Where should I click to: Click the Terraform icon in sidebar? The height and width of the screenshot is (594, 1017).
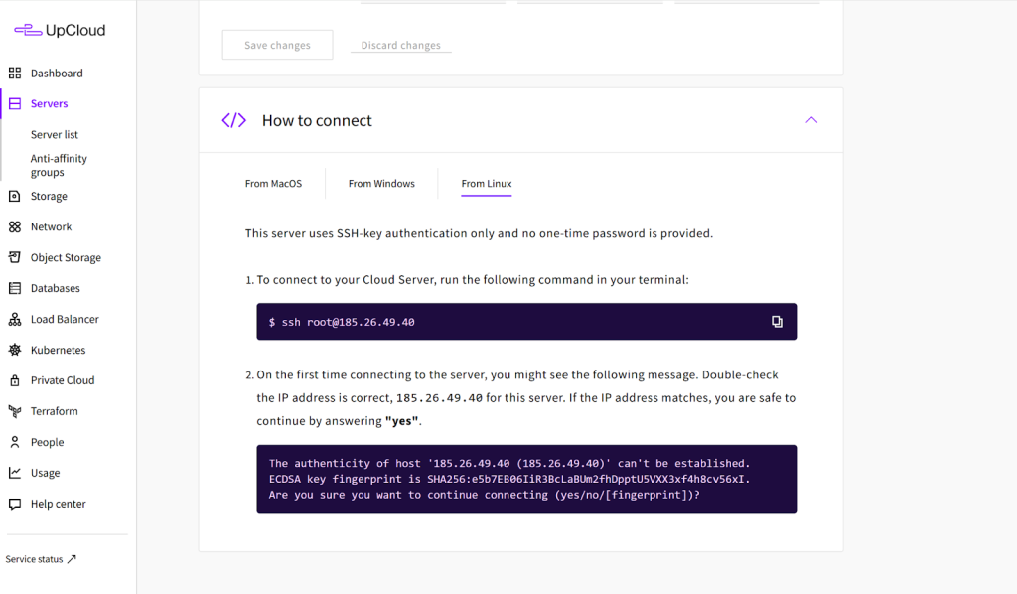point(15,411)
